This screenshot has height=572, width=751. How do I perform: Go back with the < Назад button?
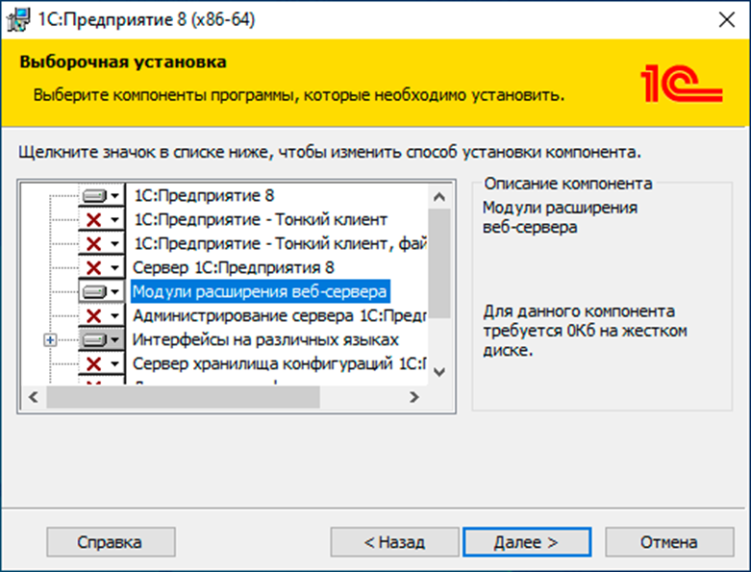point(394,542)
